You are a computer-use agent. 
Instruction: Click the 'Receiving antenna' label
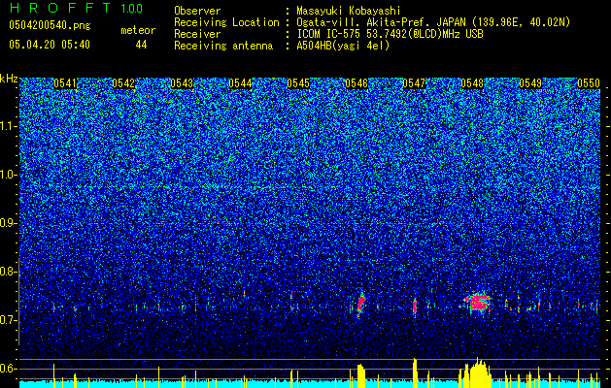(223, 46)
